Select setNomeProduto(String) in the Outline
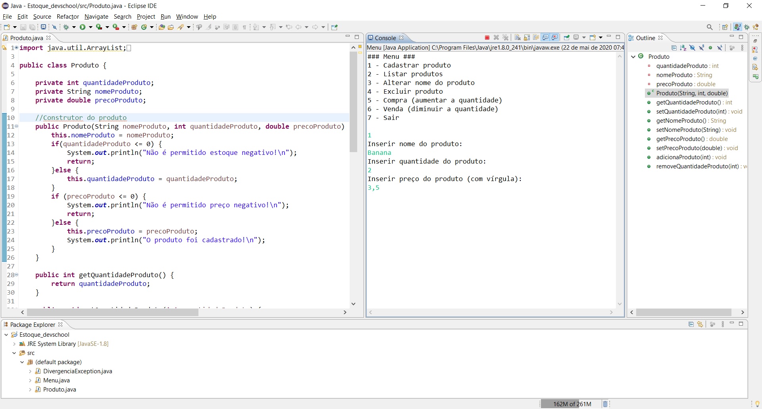 coord(693,129)
